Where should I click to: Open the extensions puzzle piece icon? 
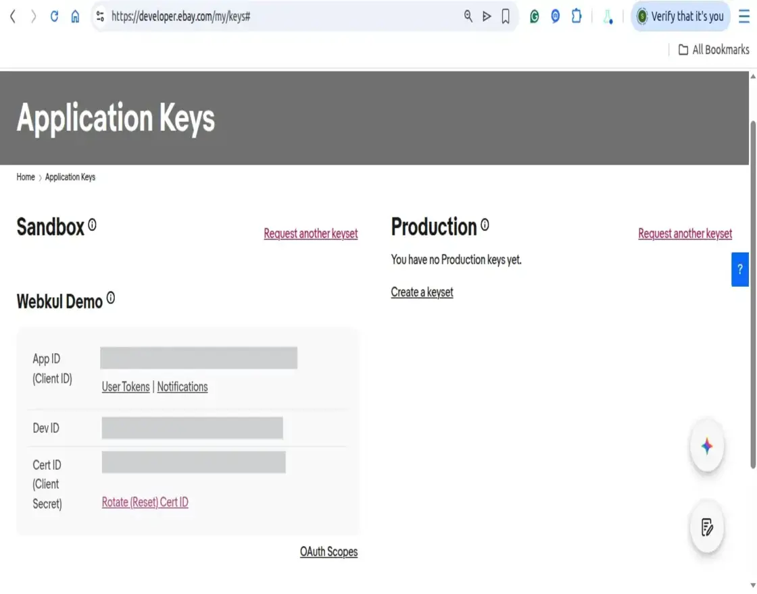[x=577, y=16]
